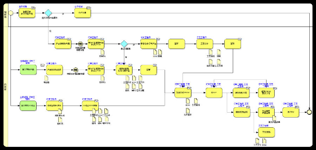This screenshot has height=150, width=316.
Task: Select the BOM document icon under 下发现场
Action: point(264,141)
